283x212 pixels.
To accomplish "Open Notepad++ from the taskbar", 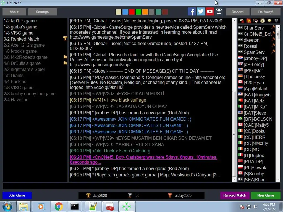I will (93, 206).
